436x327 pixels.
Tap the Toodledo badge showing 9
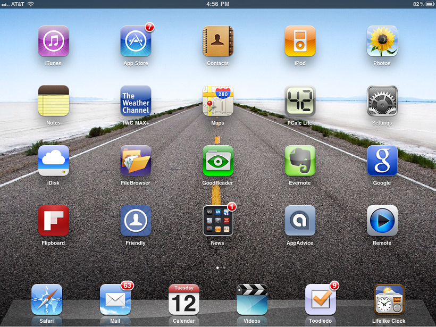click(334, 286)
